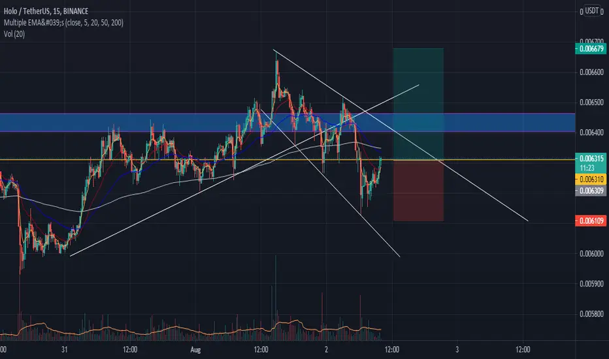Click the 2 date label on time axis
Screen dimensions: 609x359
(x=326, y=350)
